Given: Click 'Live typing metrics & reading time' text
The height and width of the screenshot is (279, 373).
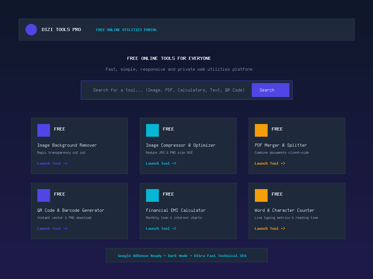Looking at the screenshot, I should click(286, 218).
